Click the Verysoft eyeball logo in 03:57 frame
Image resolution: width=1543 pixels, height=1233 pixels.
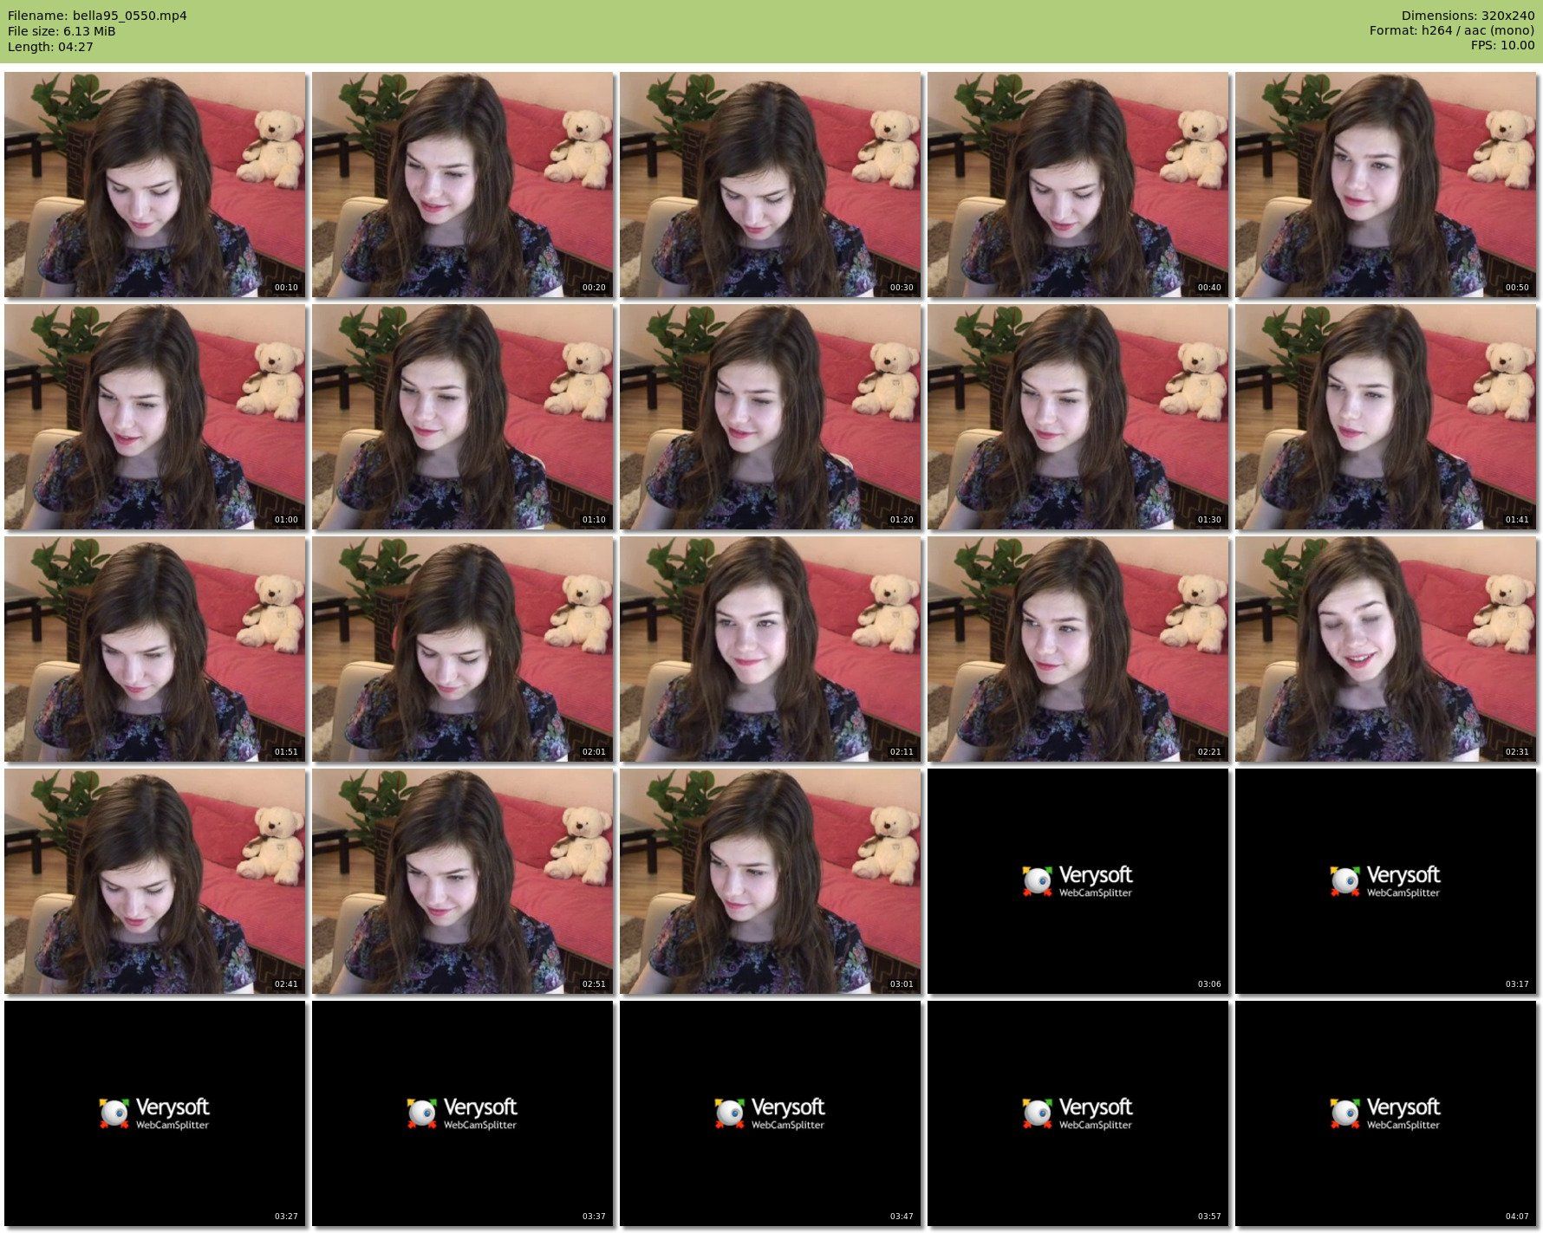coord(1037,1113)
